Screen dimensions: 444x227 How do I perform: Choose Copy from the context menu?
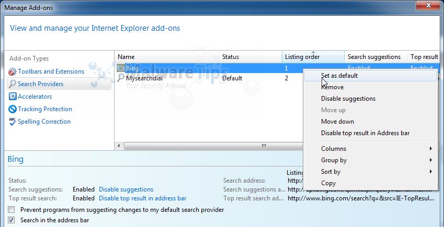pos(370,183)
